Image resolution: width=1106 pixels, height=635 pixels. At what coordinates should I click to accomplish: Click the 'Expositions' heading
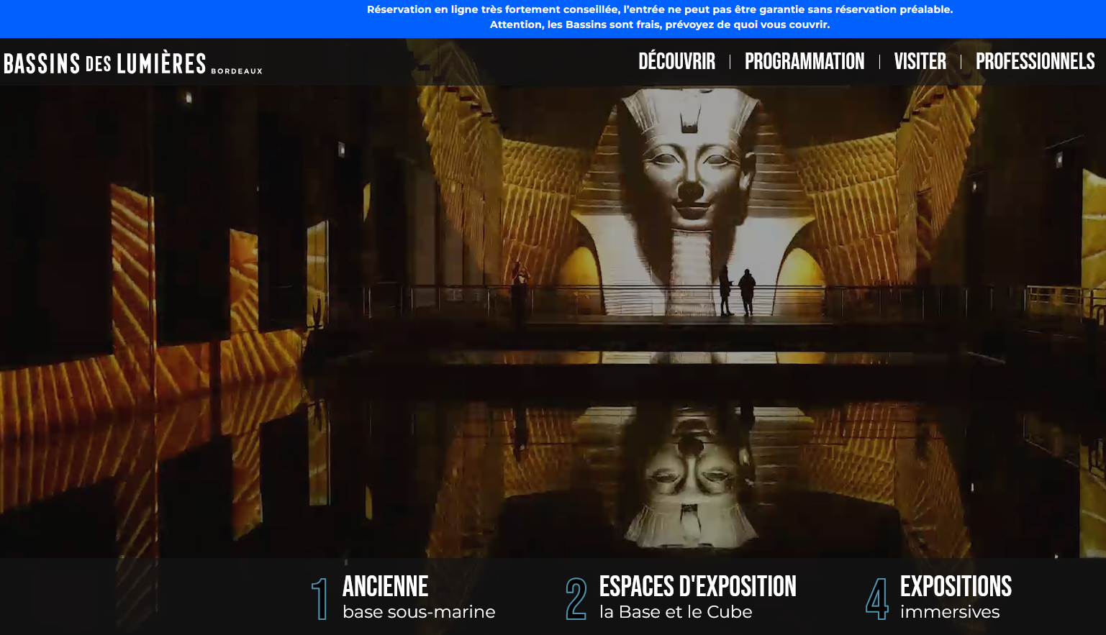coord(956,586)
